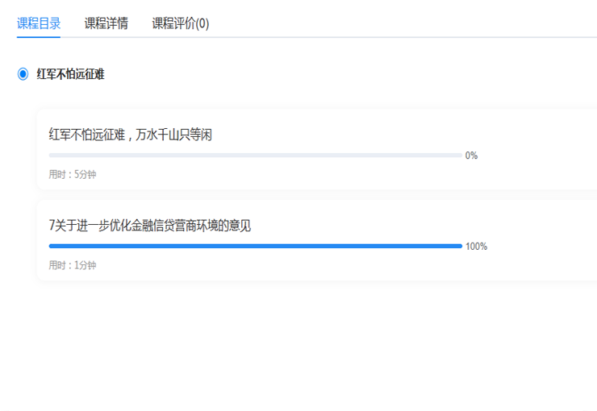Click the 0% progress percentage label
This screenshot has width=597, height=411.
pos(471,156)
